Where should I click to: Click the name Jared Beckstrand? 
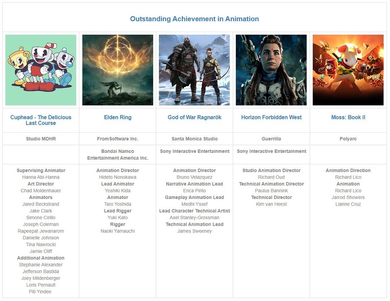[x=41, y=204]
